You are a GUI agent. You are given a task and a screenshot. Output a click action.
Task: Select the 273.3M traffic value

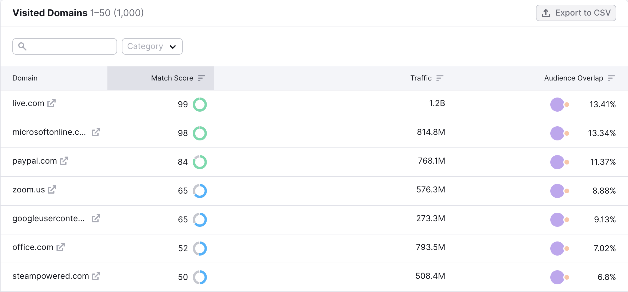[431, 219]
